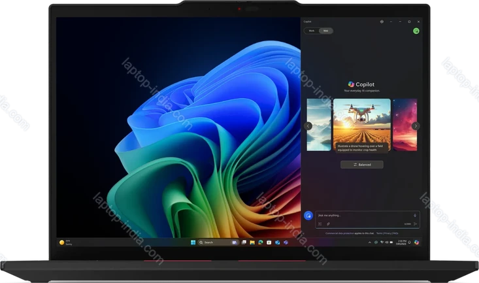
Task: Open the Balanced conversation style selector
Action: [x=362, y=165]
